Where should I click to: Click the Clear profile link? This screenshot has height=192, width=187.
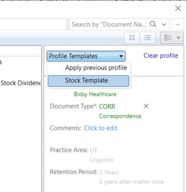point(161,55)
